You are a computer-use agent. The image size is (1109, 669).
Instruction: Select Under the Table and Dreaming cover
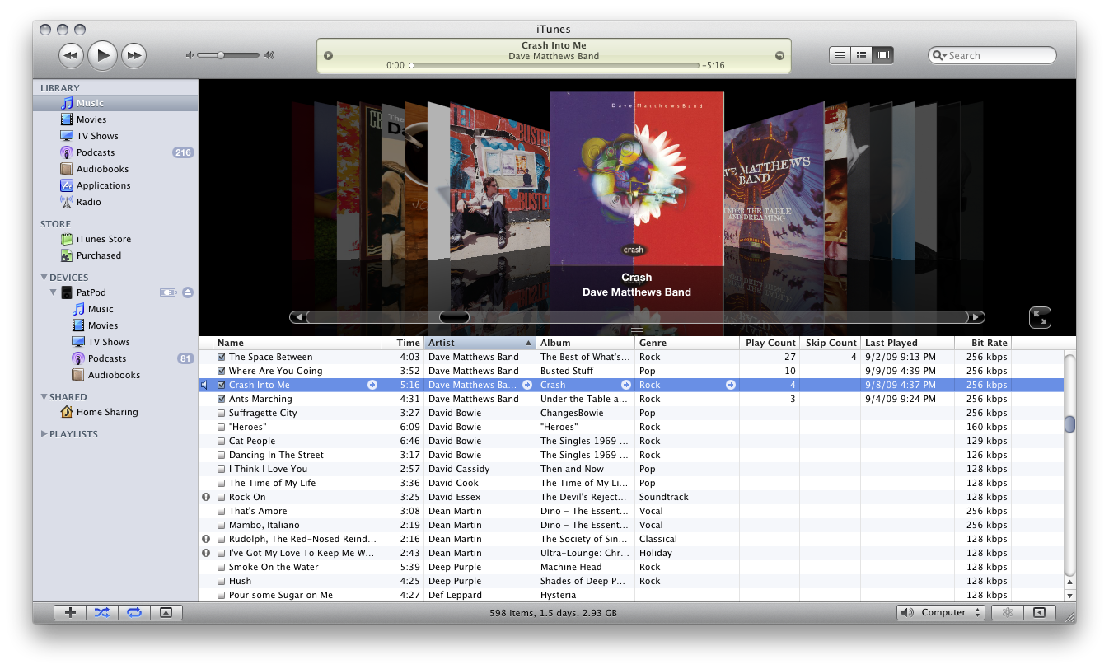[773, 180]
